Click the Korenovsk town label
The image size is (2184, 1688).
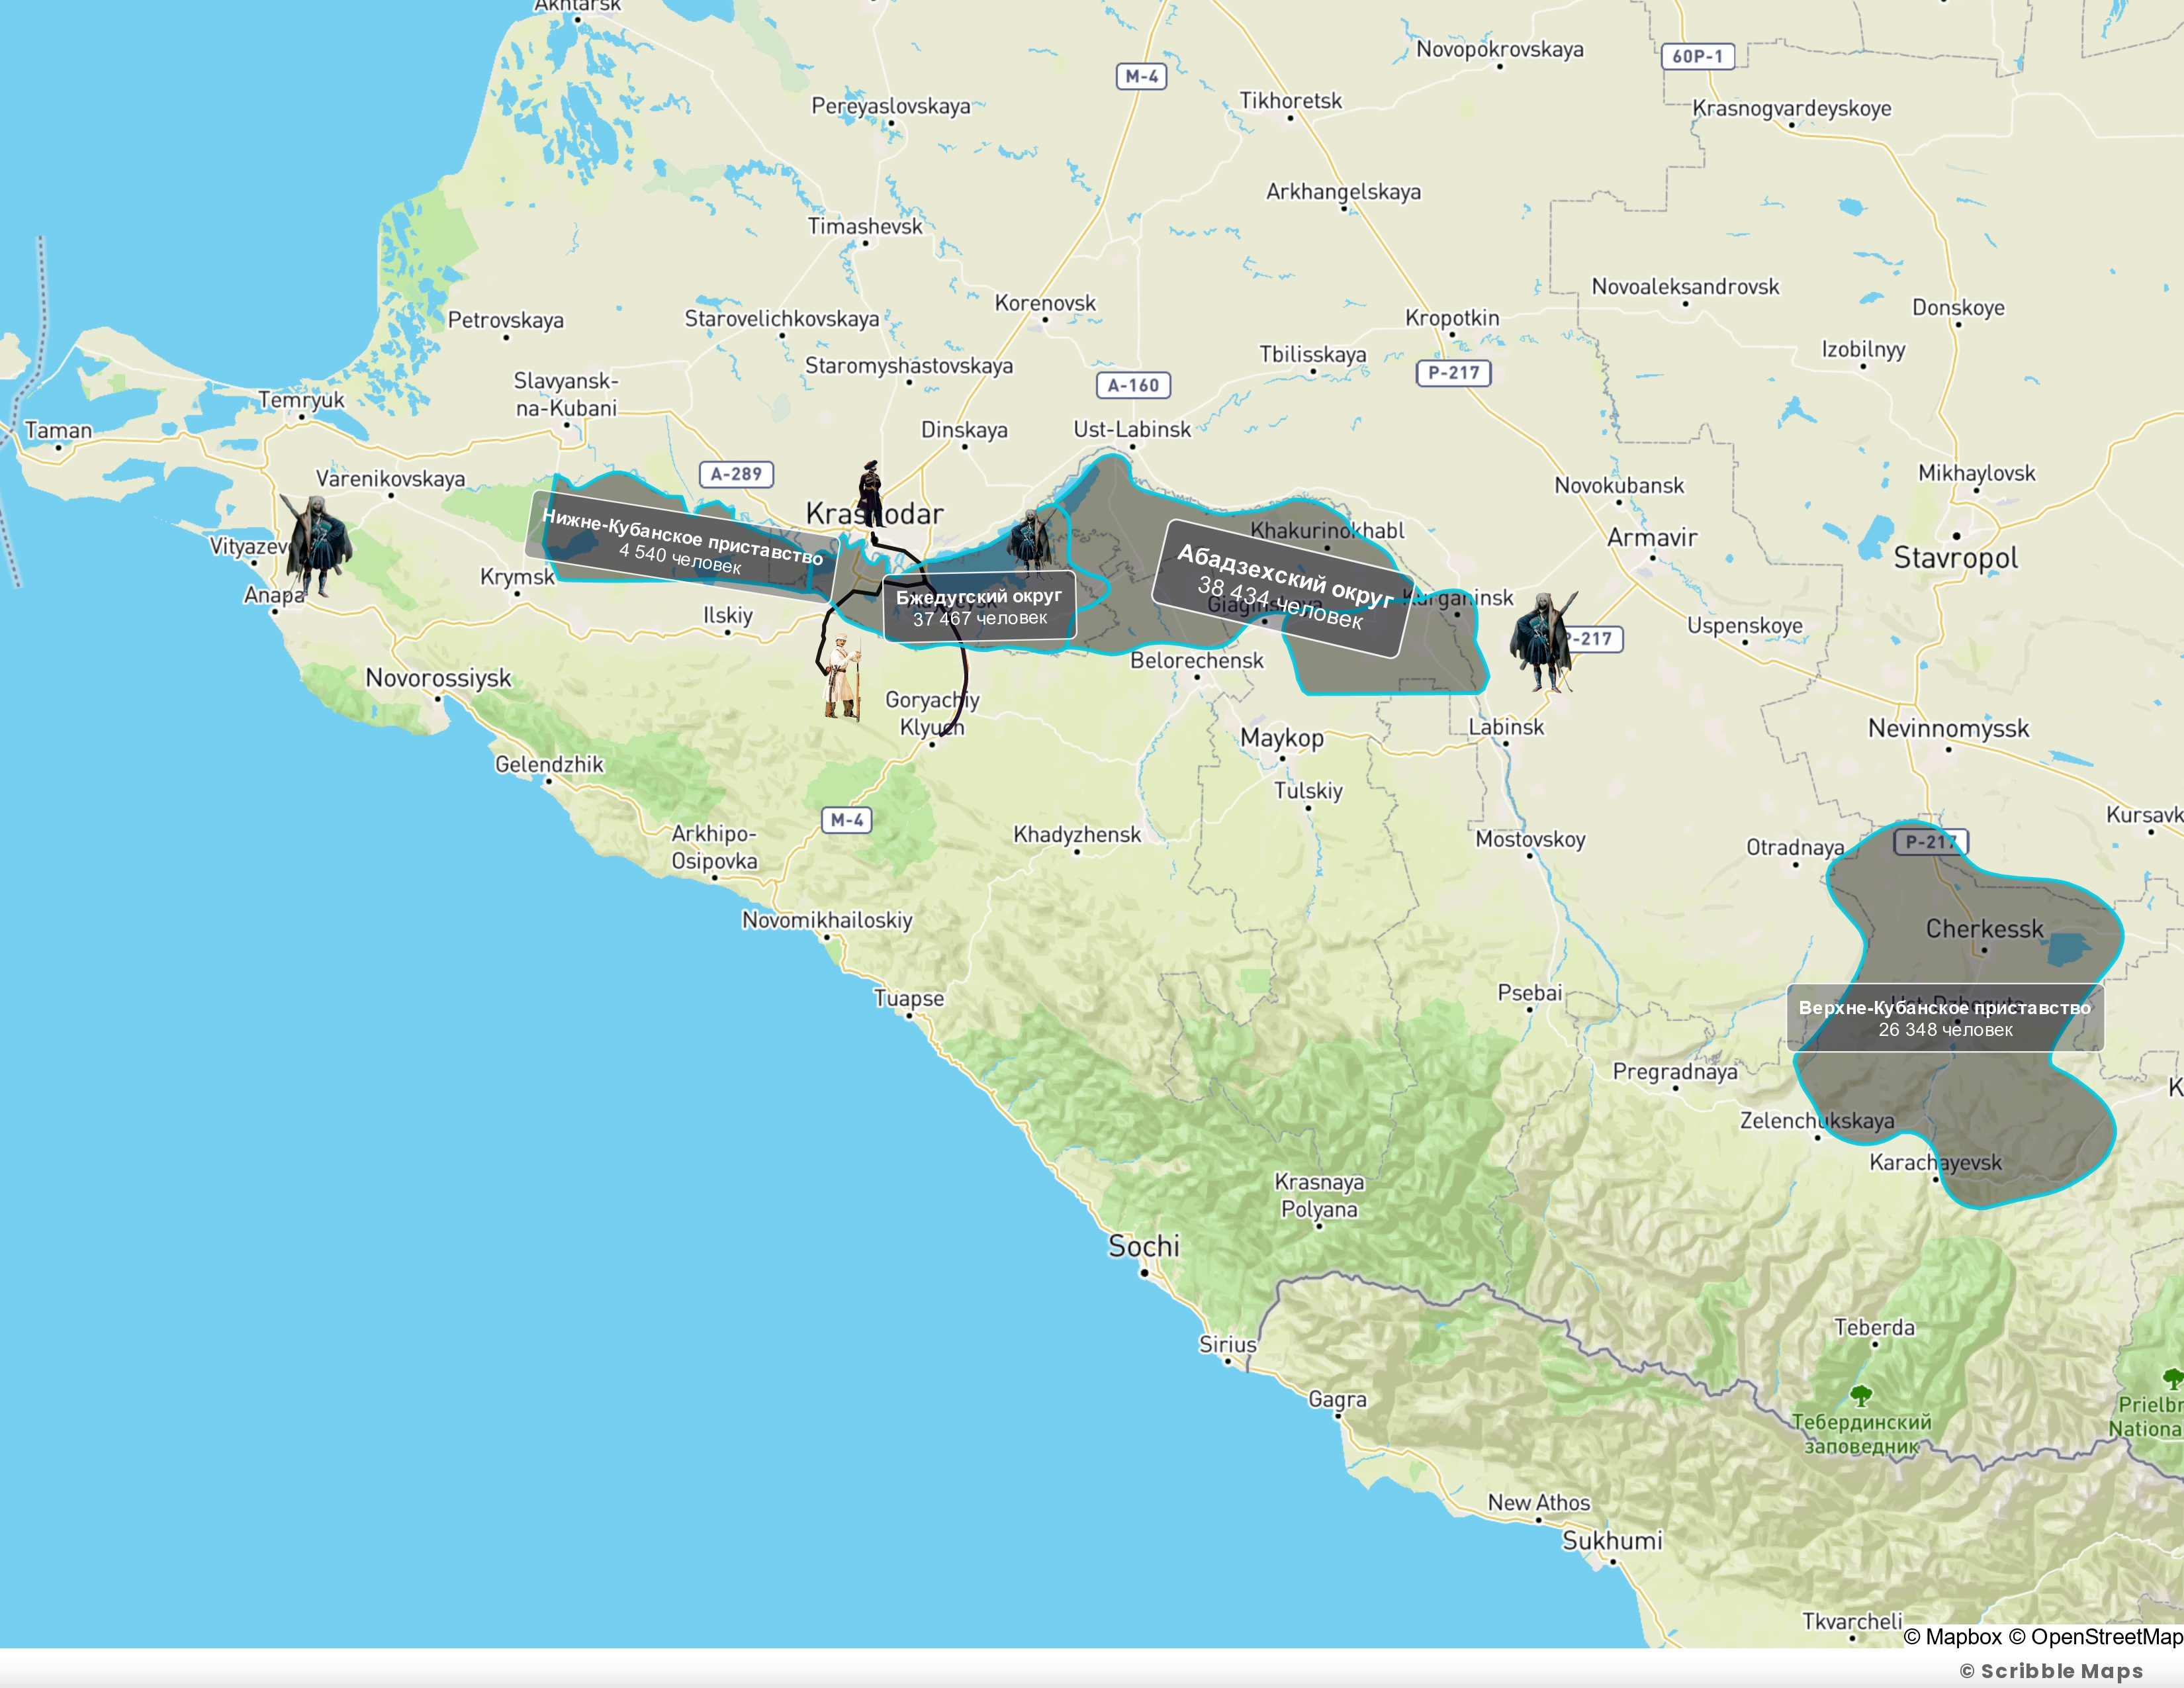point(1045,303)
